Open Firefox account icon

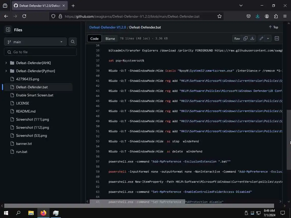pyautogui.click(x=267, y=16)
